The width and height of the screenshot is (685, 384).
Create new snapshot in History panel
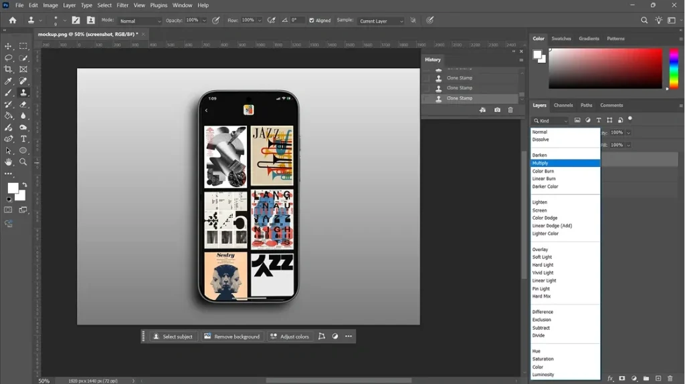coord(497,110)
